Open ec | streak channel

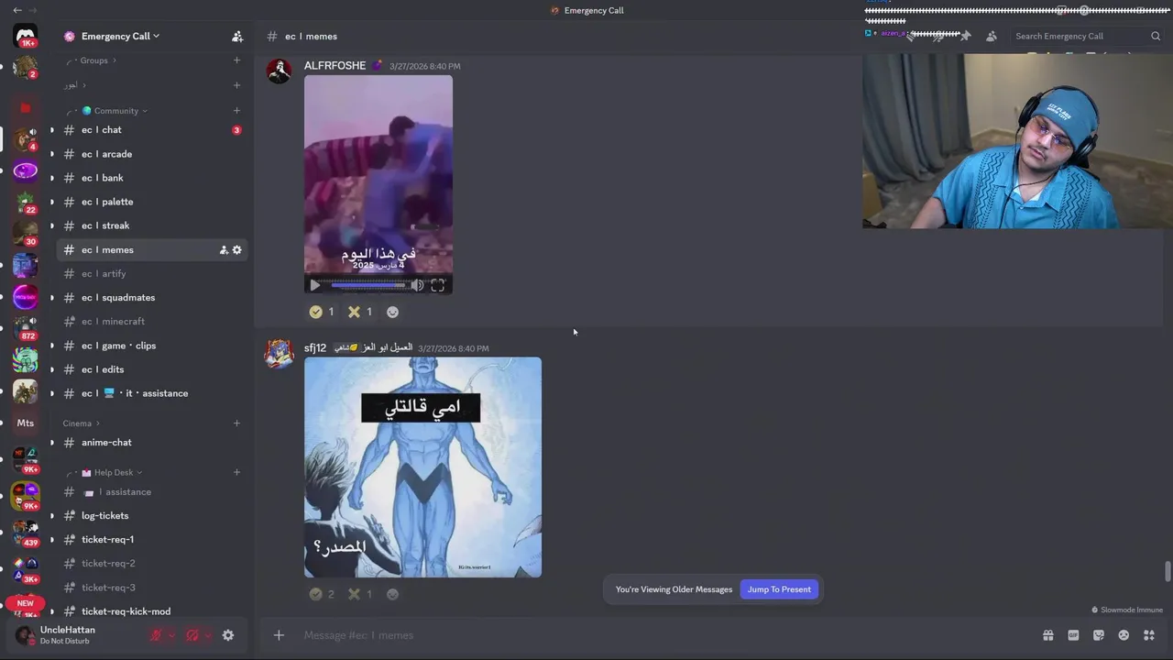(152, 225)
